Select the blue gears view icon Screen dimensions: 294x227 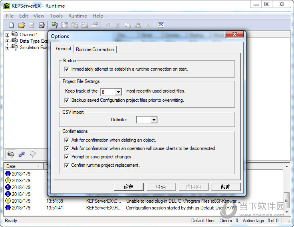click(22, 154)
